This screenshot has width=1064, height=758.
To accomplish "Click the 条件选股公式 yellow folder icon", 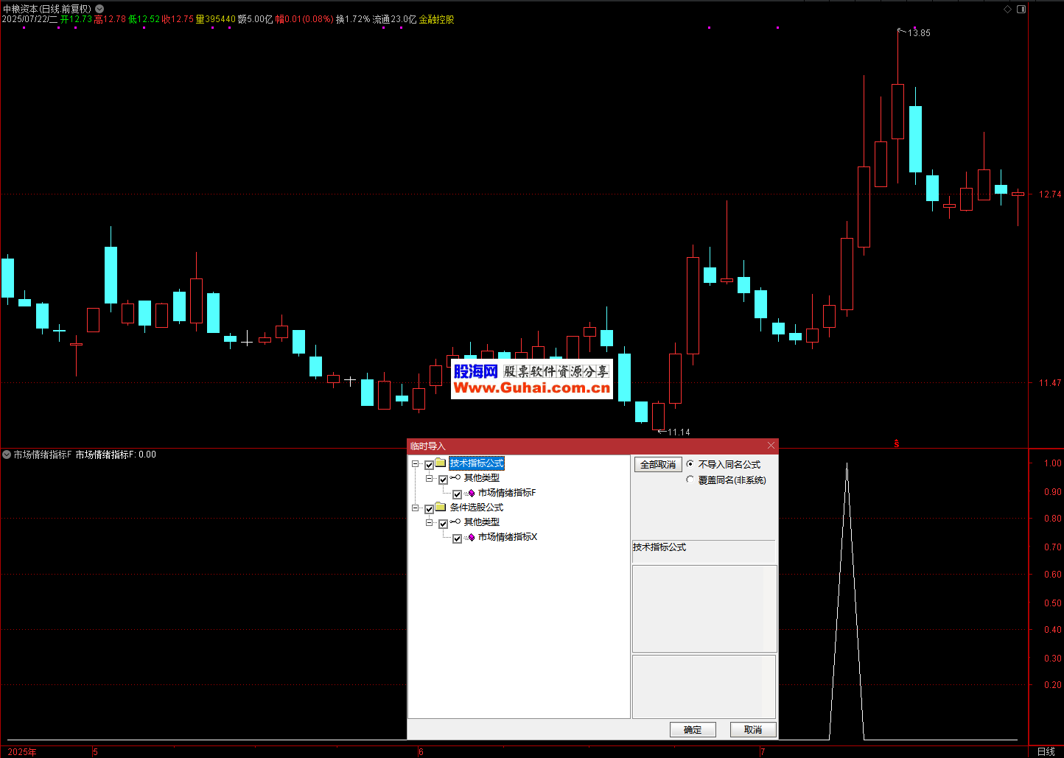I will (x=441, y=508).
